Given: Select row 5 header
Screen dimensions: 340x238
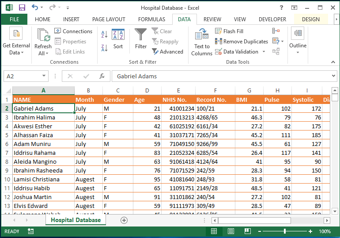Looking at the screenshot, I should click(7, 135).
